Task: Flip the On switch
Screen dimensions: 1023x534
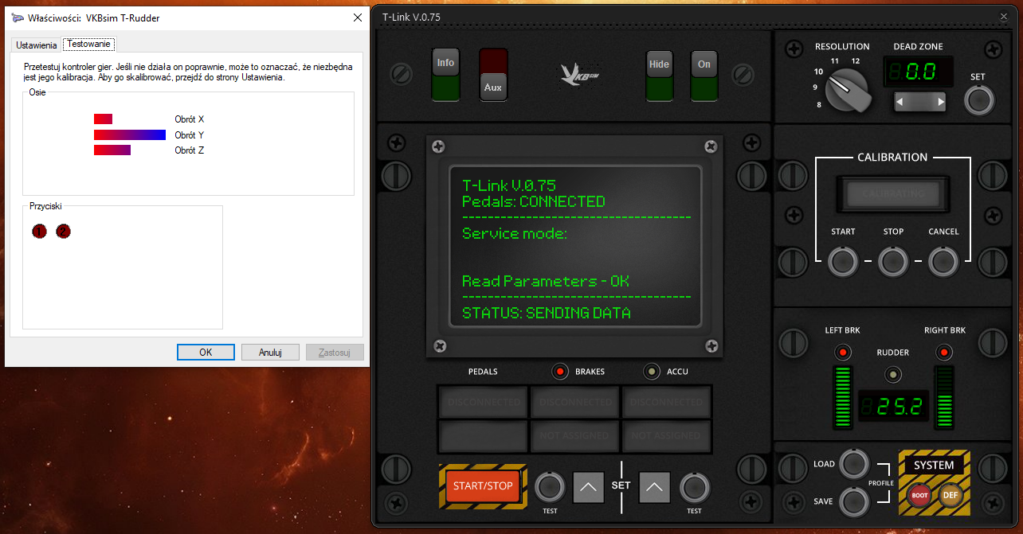Action: [704, 75]
